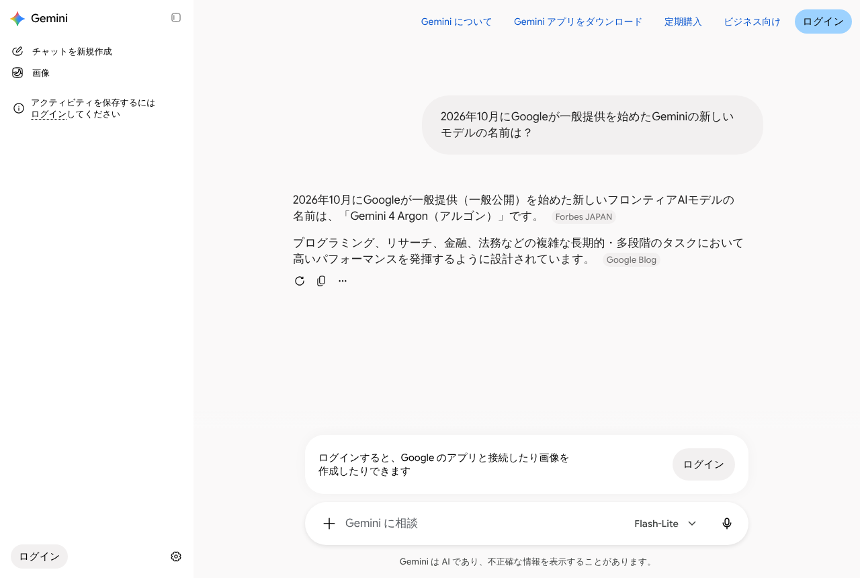This screenshot has width=860, height=578.
Task: Click the plus icon in prompt box
Action: pos(329,524)
